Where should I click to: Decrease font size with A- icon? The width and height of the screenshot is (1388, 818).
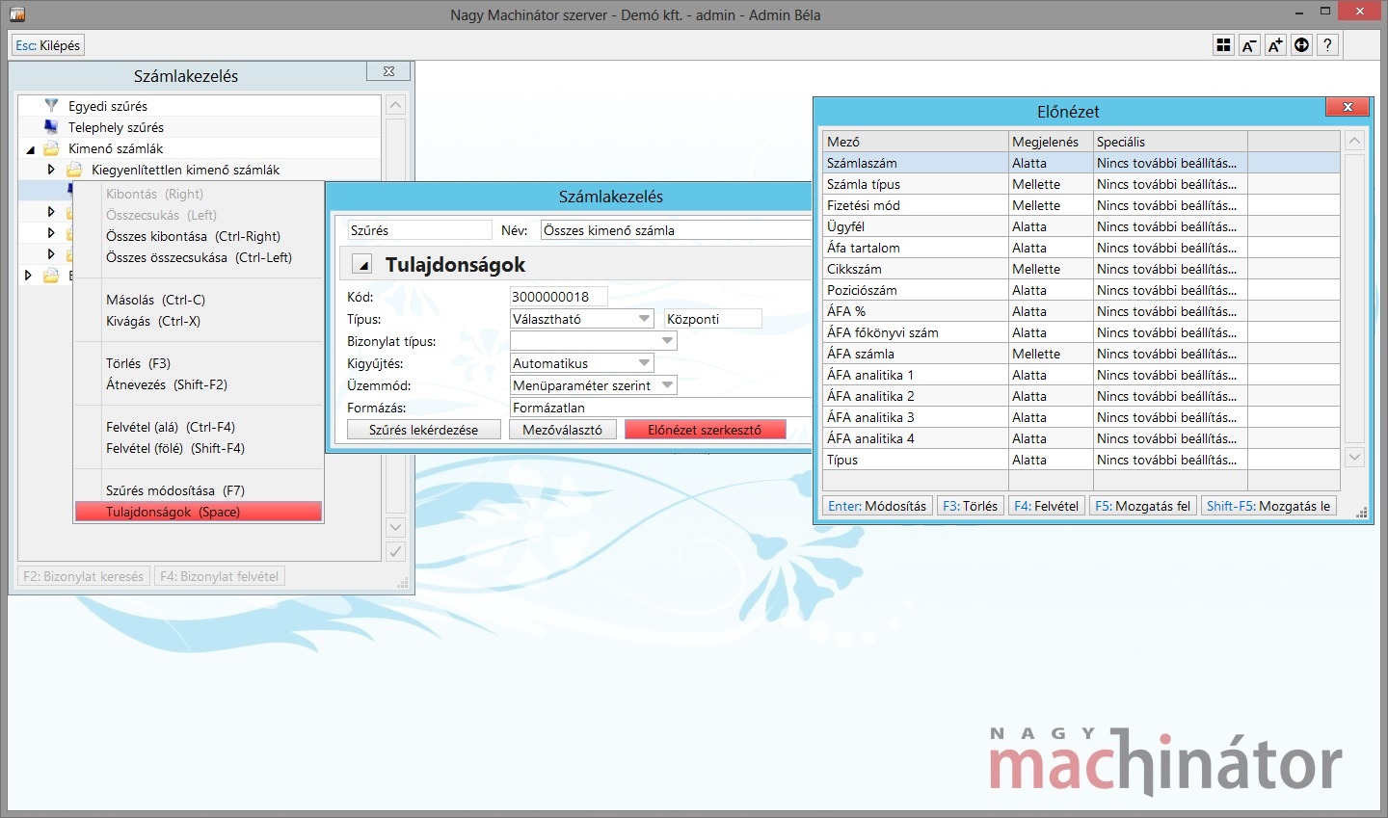(x=1249, y=45)
